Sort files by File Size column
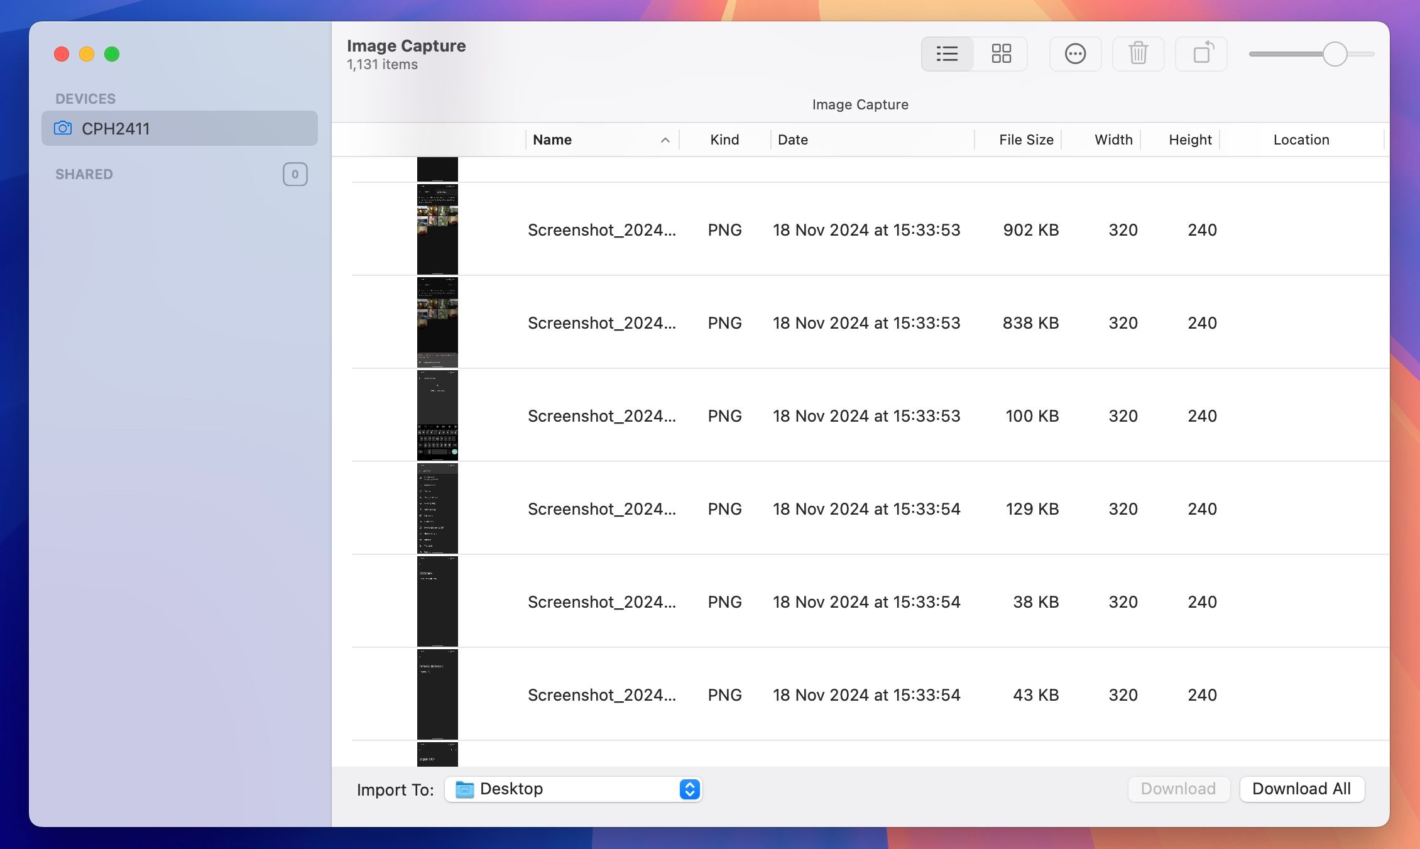 coord(1026,140)
